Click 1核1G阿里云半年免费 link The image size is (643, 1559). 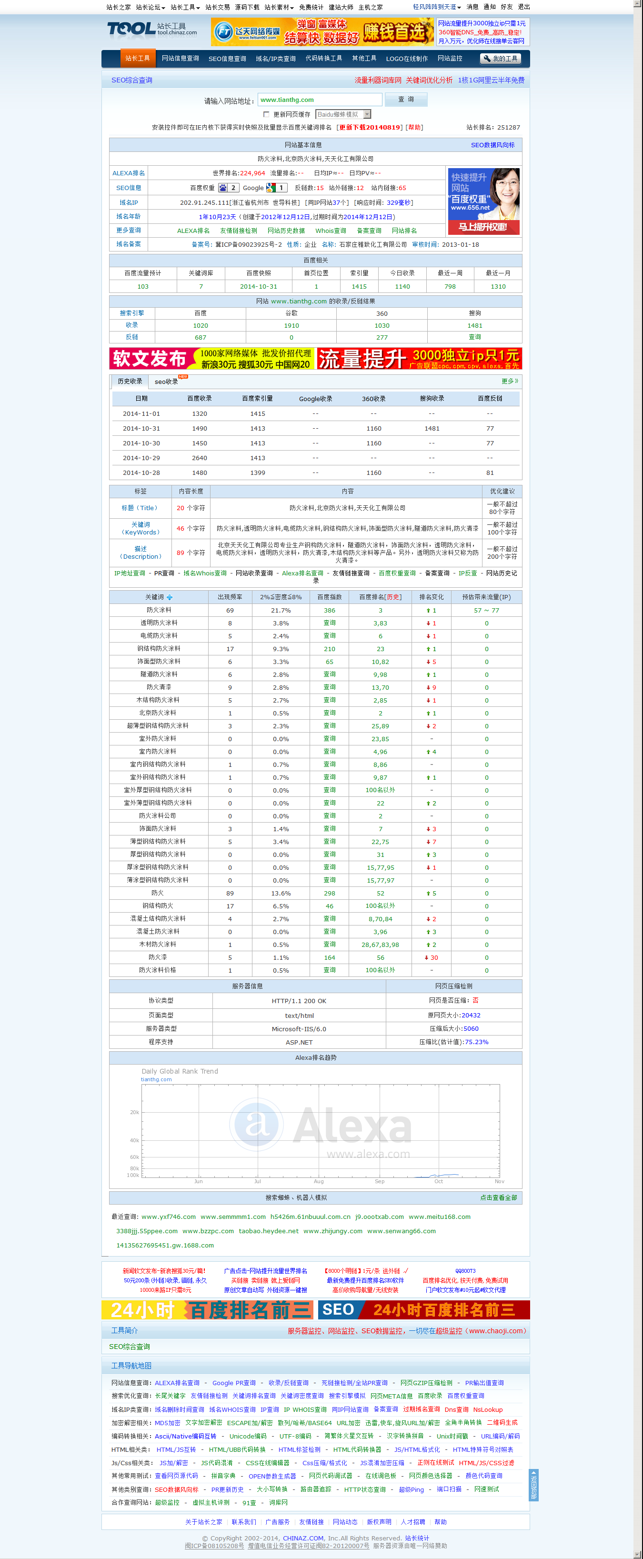click(491, 80)
